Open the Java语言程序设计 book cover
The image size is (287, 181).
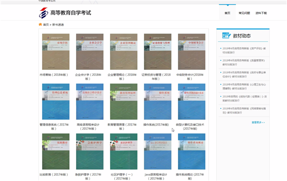pyautogui.click(x=157, y=151)
